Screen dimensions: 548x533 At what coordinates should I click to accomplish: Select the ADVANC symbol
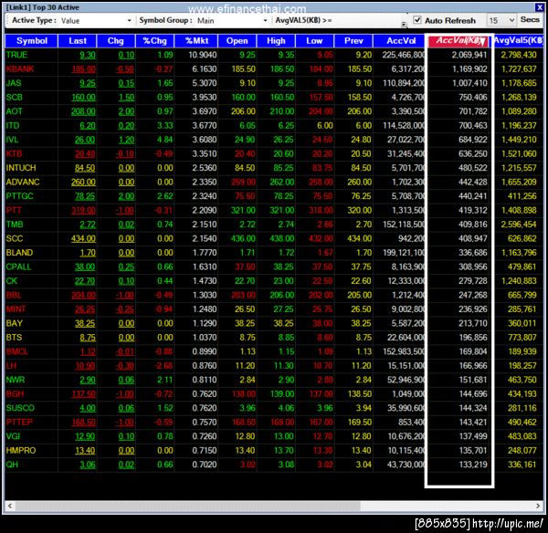click(x=23, y=182)
